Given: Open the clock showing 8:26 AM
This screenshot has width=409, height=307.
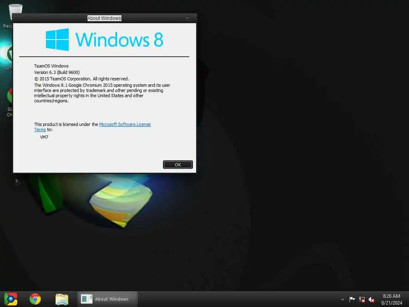Looking at the screenshot, I should [391, 299].
